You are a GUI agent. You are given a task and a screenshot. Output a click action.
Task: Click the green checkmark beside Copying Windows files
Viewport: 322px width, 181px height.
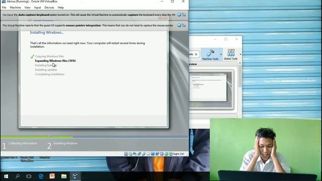(x=32, y=56)
